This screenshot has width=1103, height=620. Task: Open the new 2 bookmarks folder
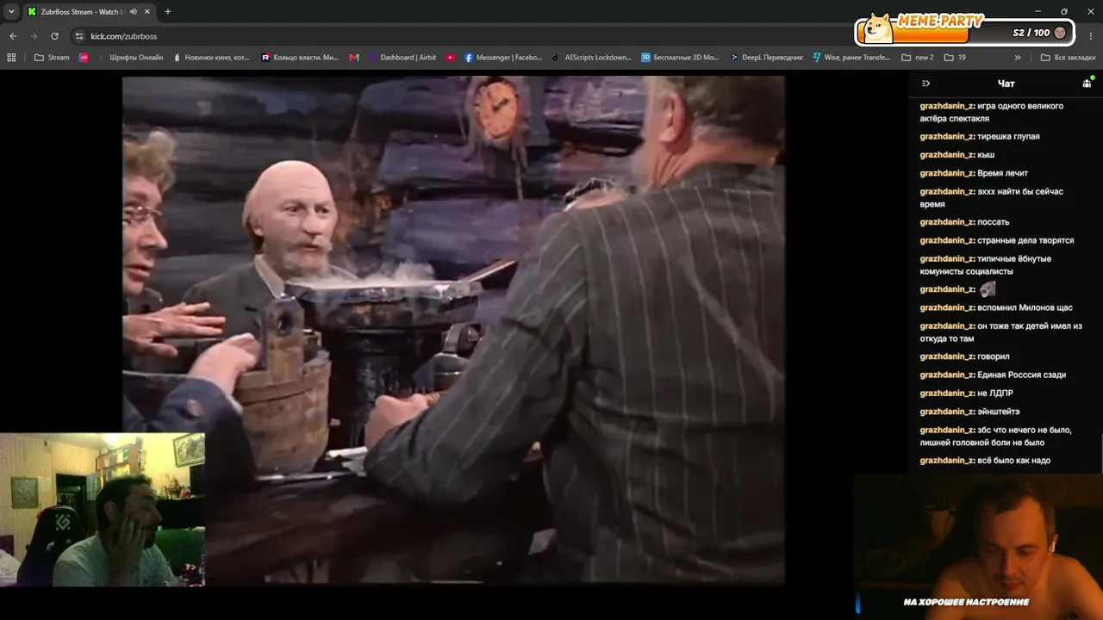[x=918, y=58]
